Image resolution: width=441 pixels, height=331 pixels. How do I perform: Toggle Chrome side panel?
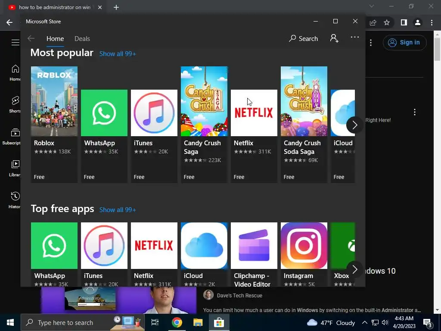point(404,22)
